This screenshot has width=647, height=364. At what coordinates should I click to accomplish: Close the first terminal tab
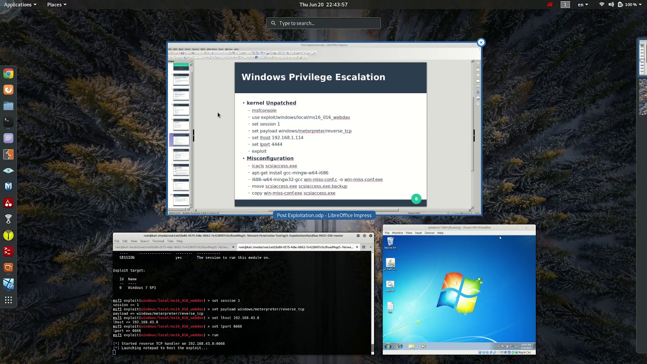(233, 247)
